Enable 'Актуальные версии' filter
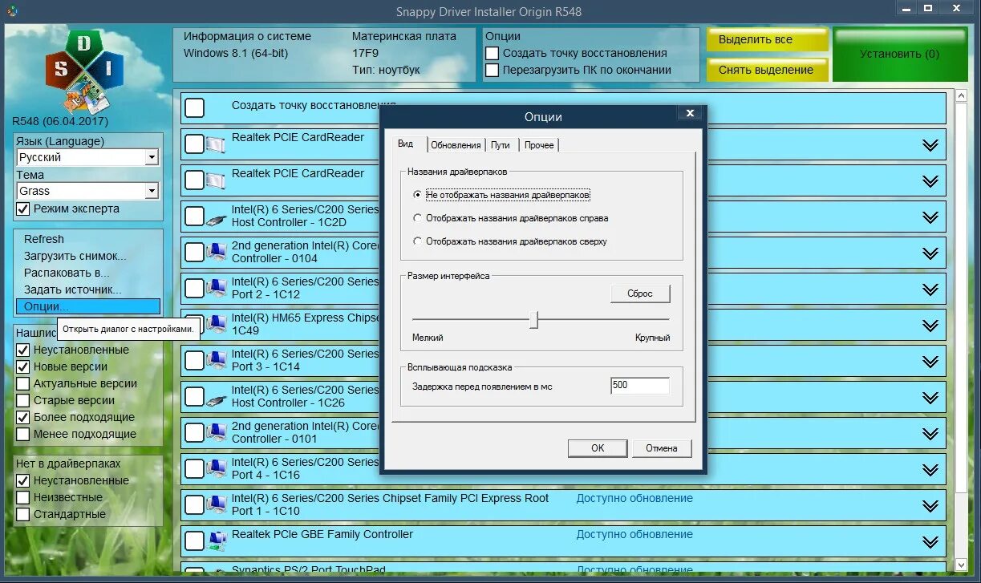Screen dimensions: 981x583 click(x=23, y=383)
